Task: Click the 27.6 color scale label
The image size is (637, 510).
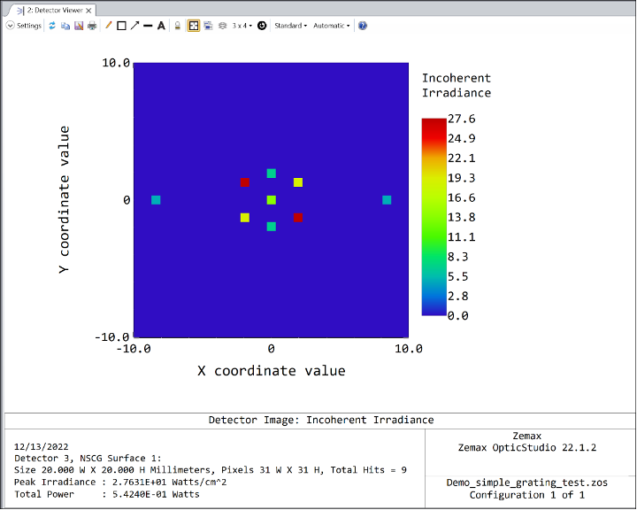Action: pos(462,119)
